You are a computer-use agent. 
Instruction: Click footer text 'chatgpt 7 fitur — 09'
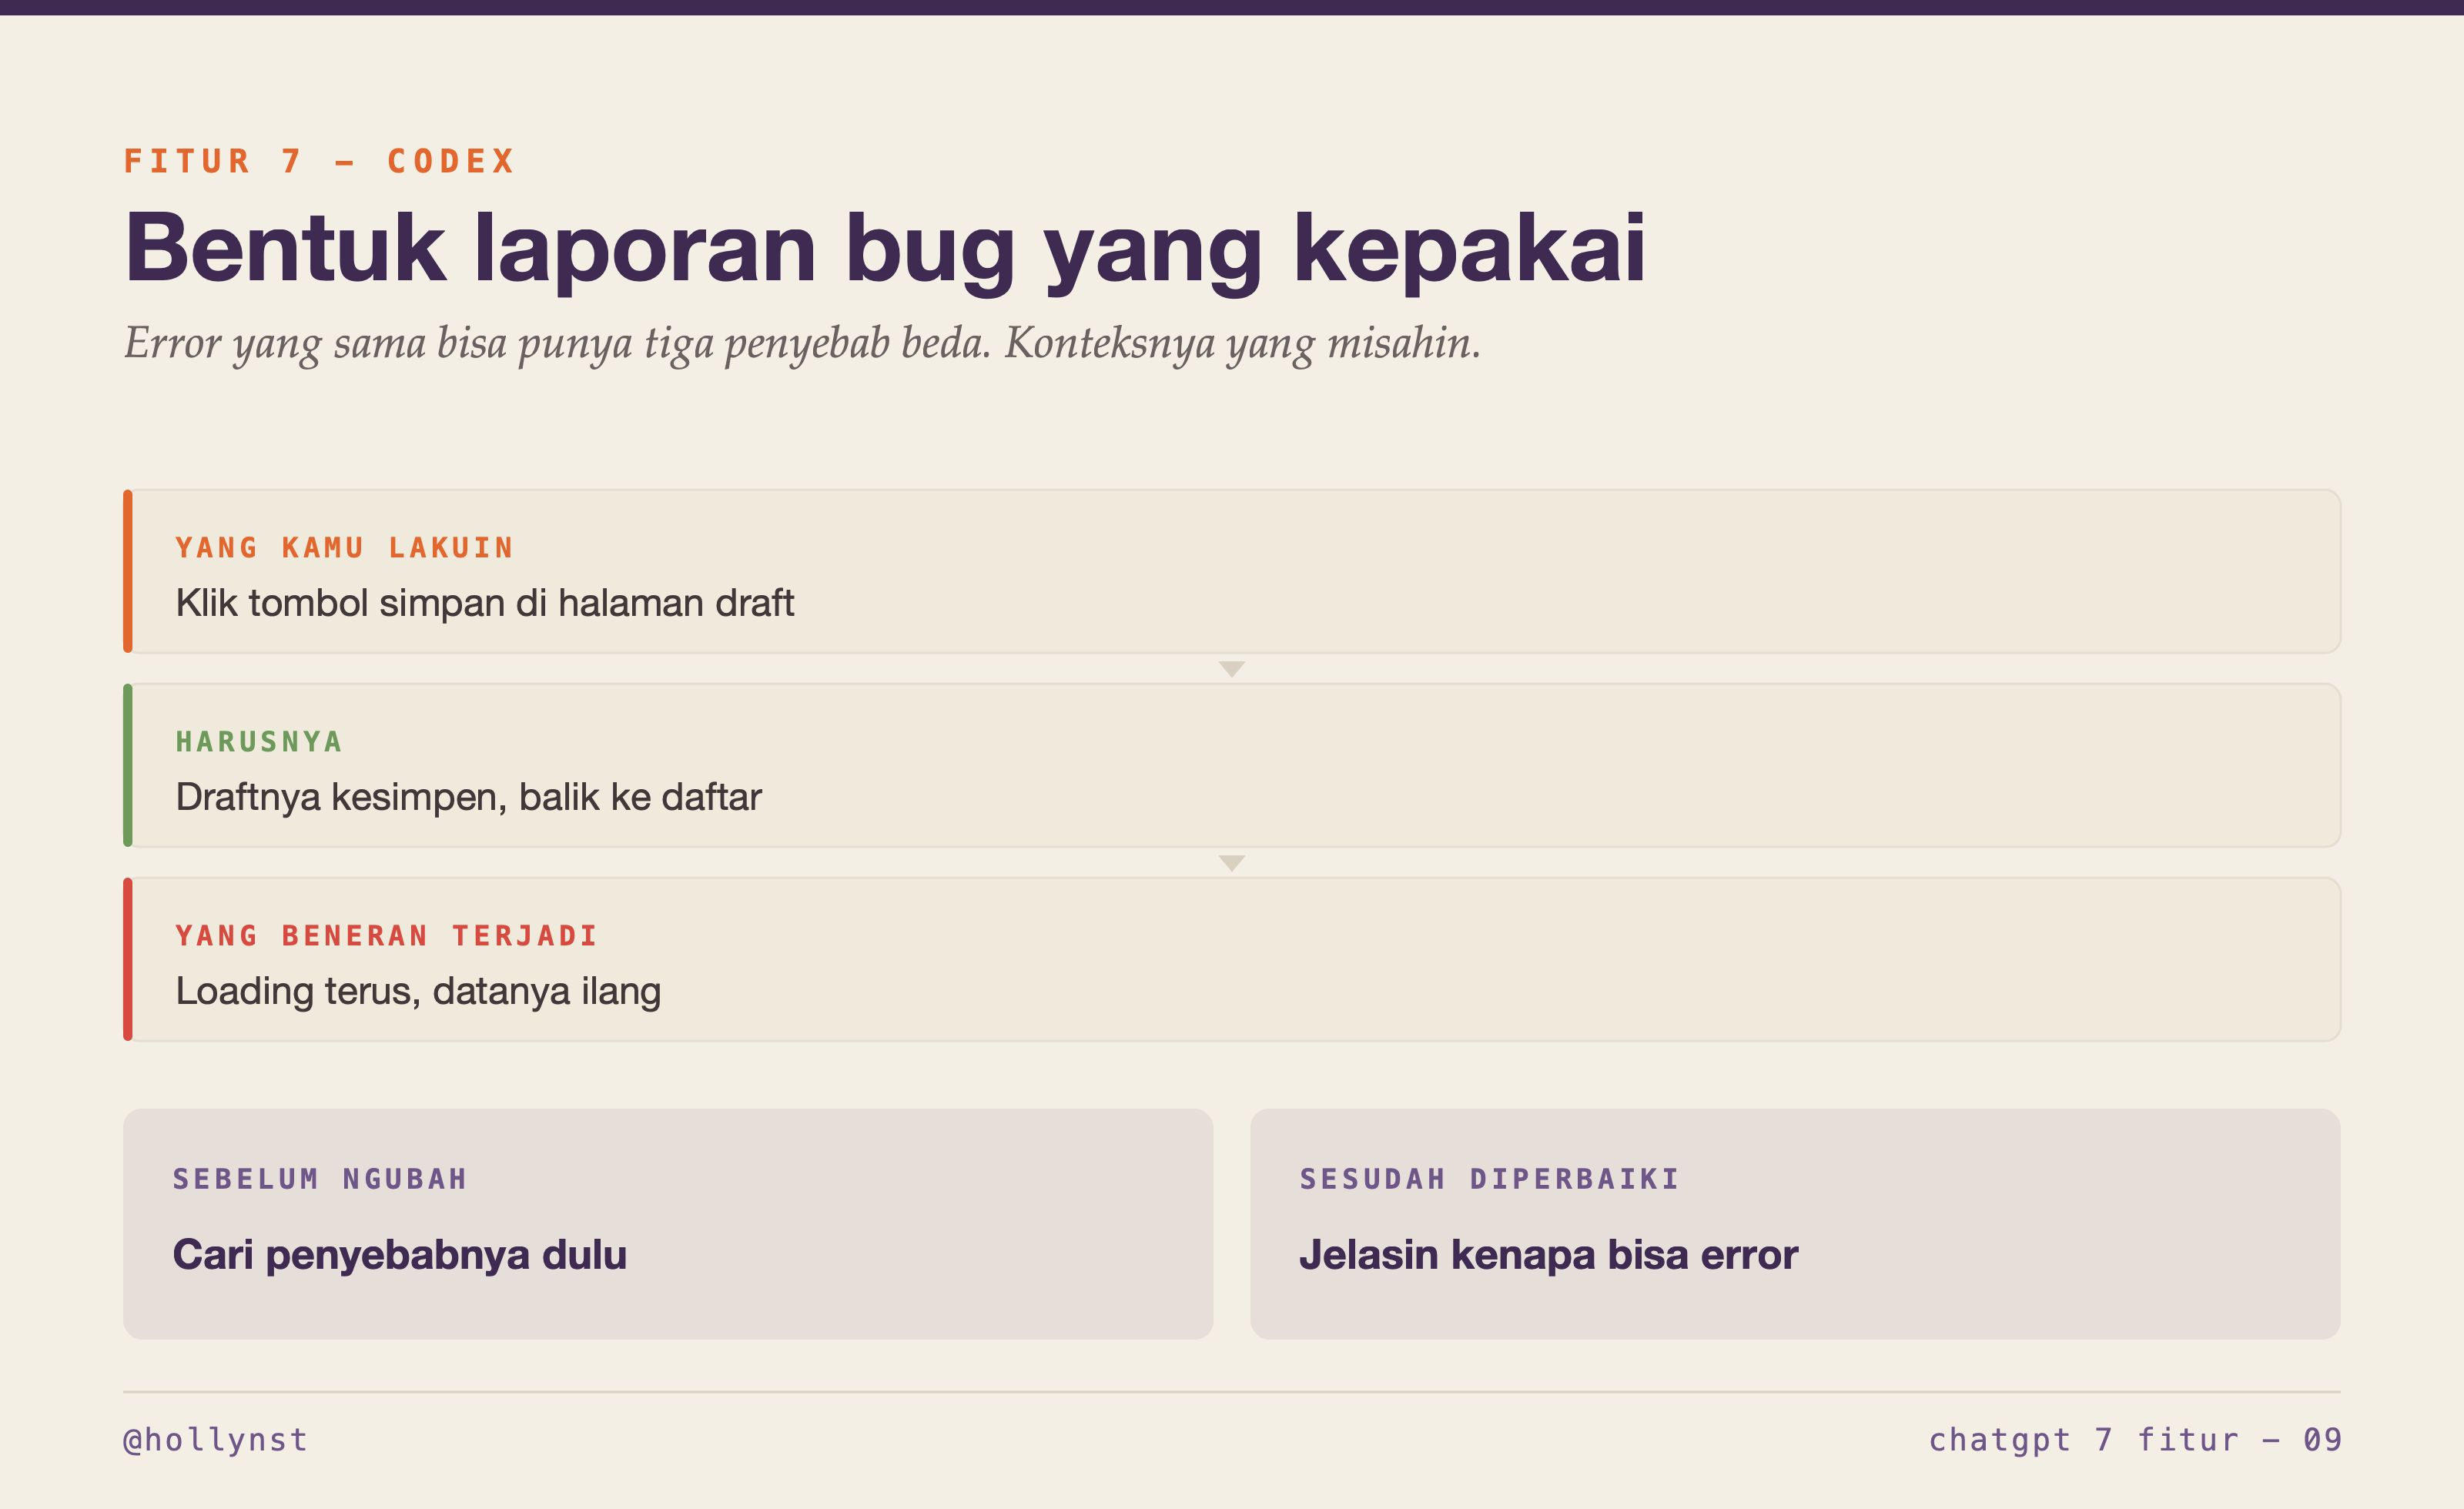[x=2135, y=1440]
